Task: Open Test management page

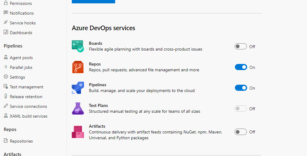Action: click(x=26, y=87)
